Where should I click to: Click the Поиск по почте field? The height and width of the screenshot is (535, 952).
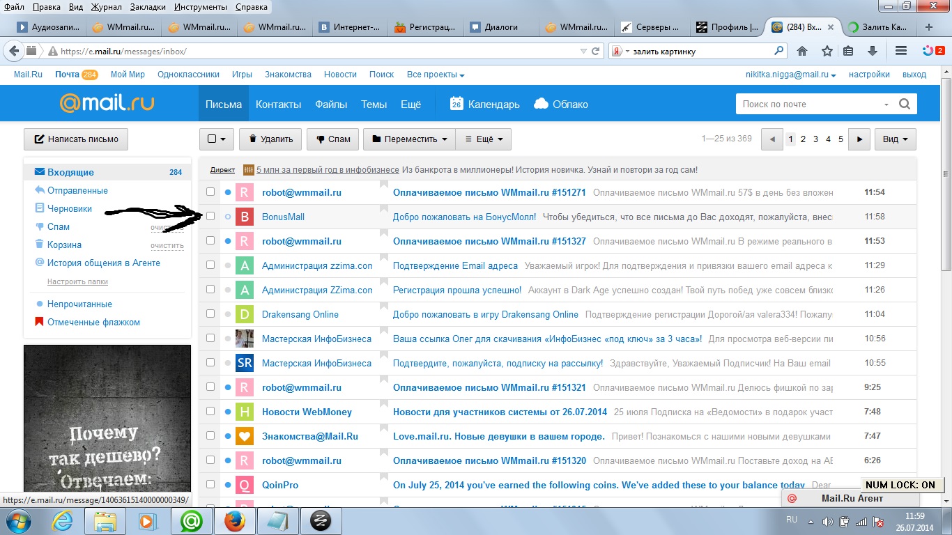click(x=808, y=104)
